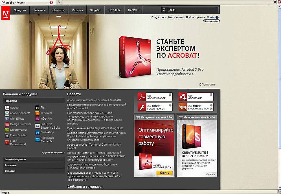Click the Illustrator product icon
This screenshot has height=194, width=281.
[37, 113]
